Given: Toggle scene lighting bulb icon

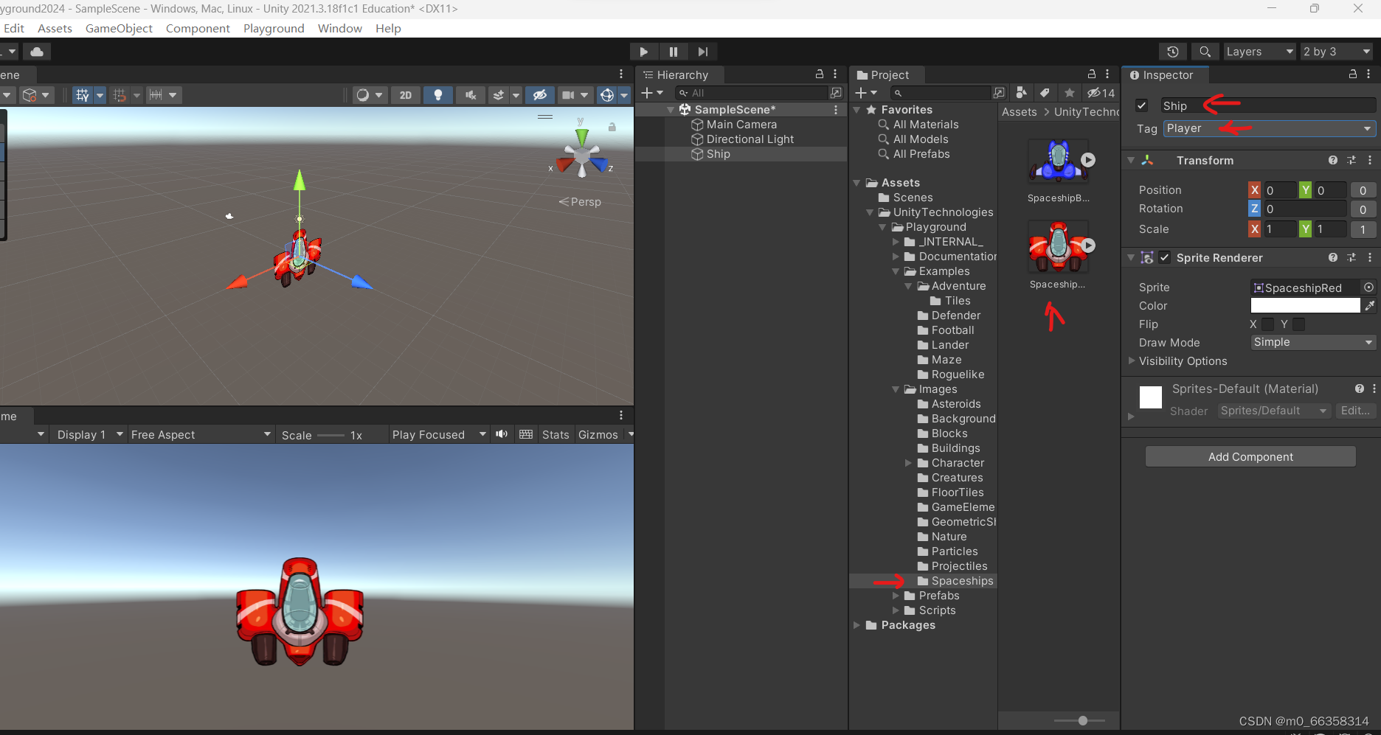Looking at the screenshot, I should point(438,95).
